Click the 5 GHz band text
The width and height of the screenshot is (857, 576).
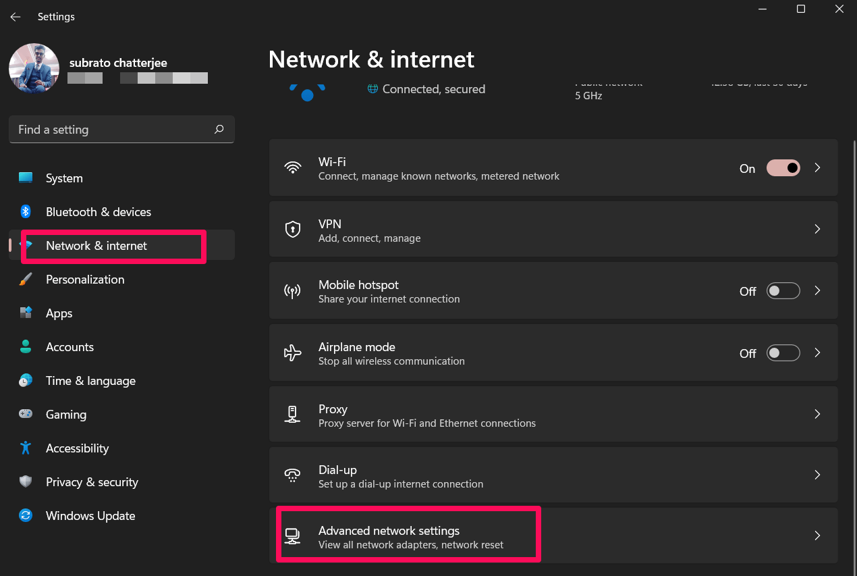tap(588, 96)
